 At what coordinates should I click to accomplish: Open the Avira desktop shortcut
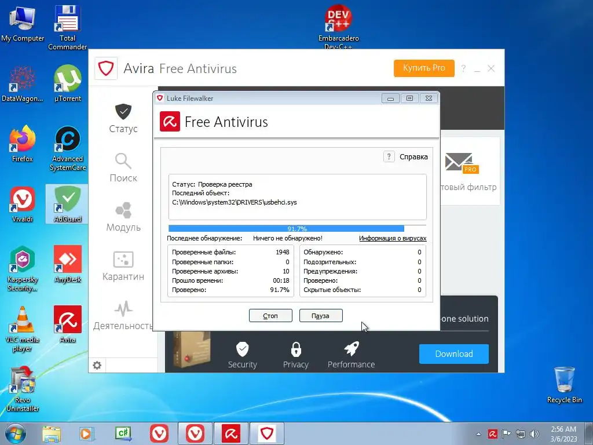coord(67,324)
